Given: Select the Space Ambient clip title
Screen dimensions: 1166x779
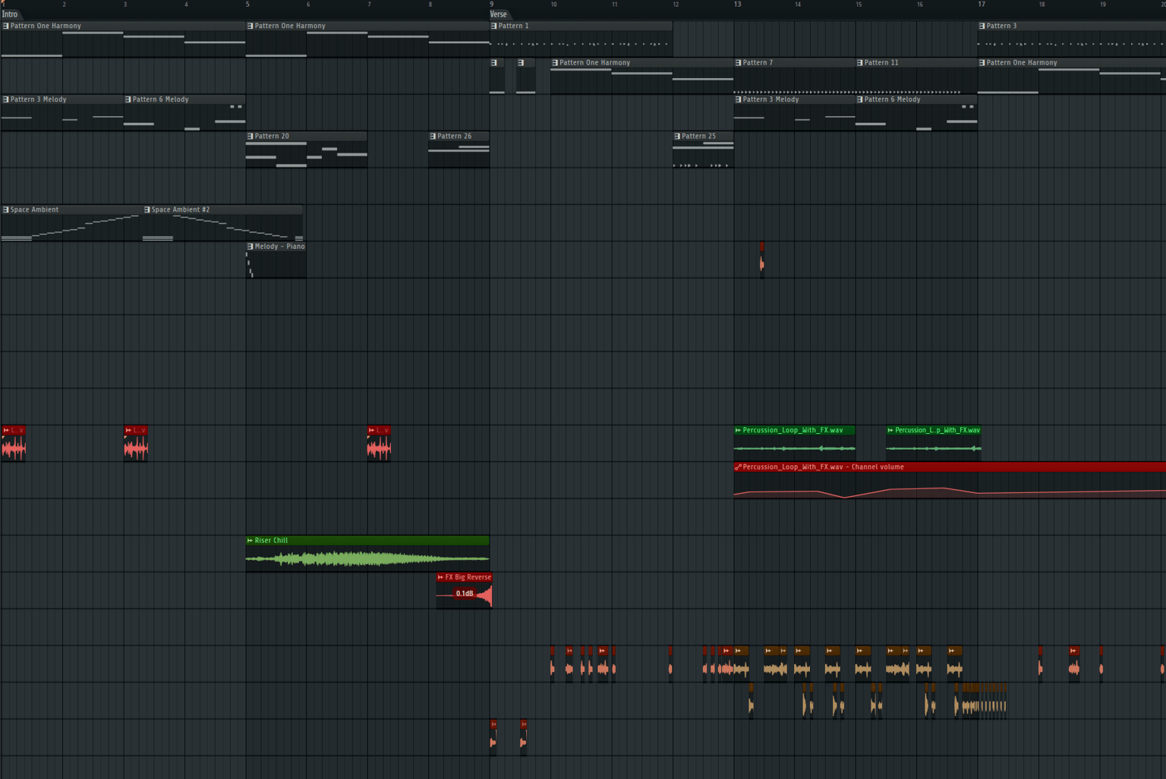Looking at the screenshot, I should [34, 210].
